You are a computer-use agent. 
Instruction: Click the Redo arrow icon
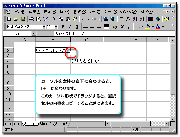tap(94, 19)
